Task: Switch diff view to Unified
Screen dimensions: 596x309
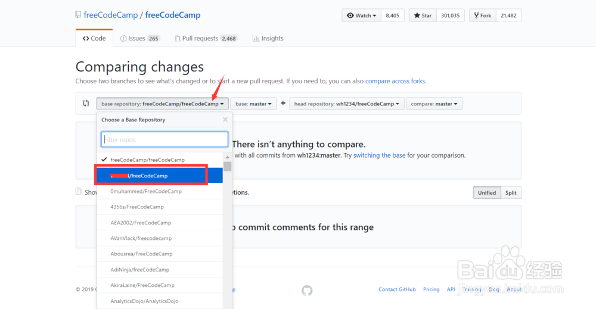Action: pos(486,192)
